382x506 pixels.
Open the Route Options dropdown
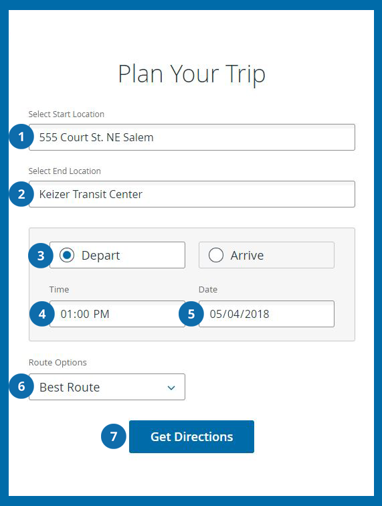point(107,387)
